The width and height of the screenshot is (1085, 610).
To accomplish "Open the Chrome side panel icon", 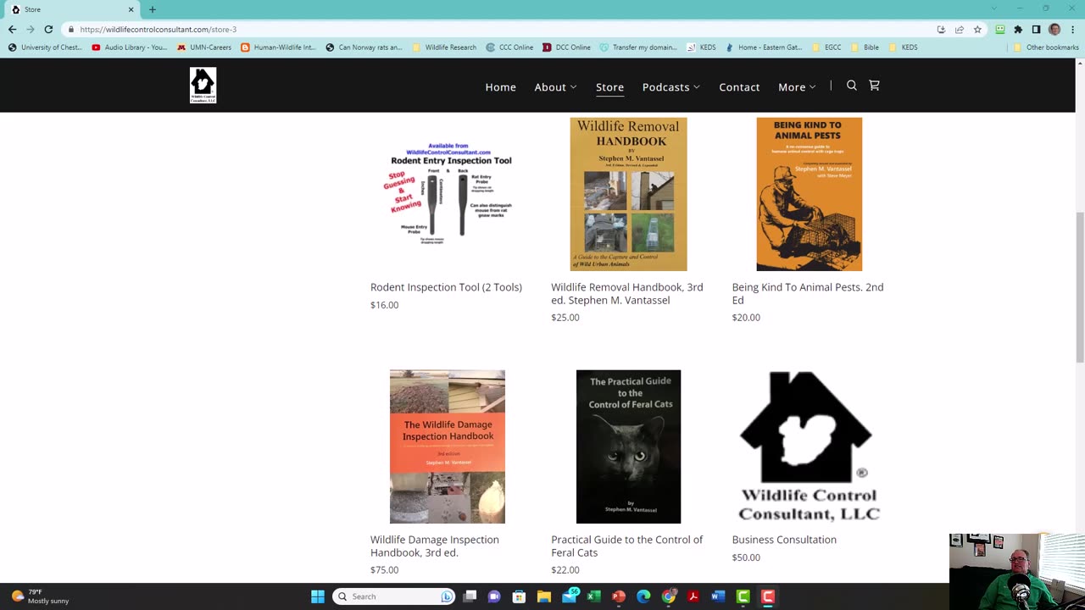I will pos(1036,29).
